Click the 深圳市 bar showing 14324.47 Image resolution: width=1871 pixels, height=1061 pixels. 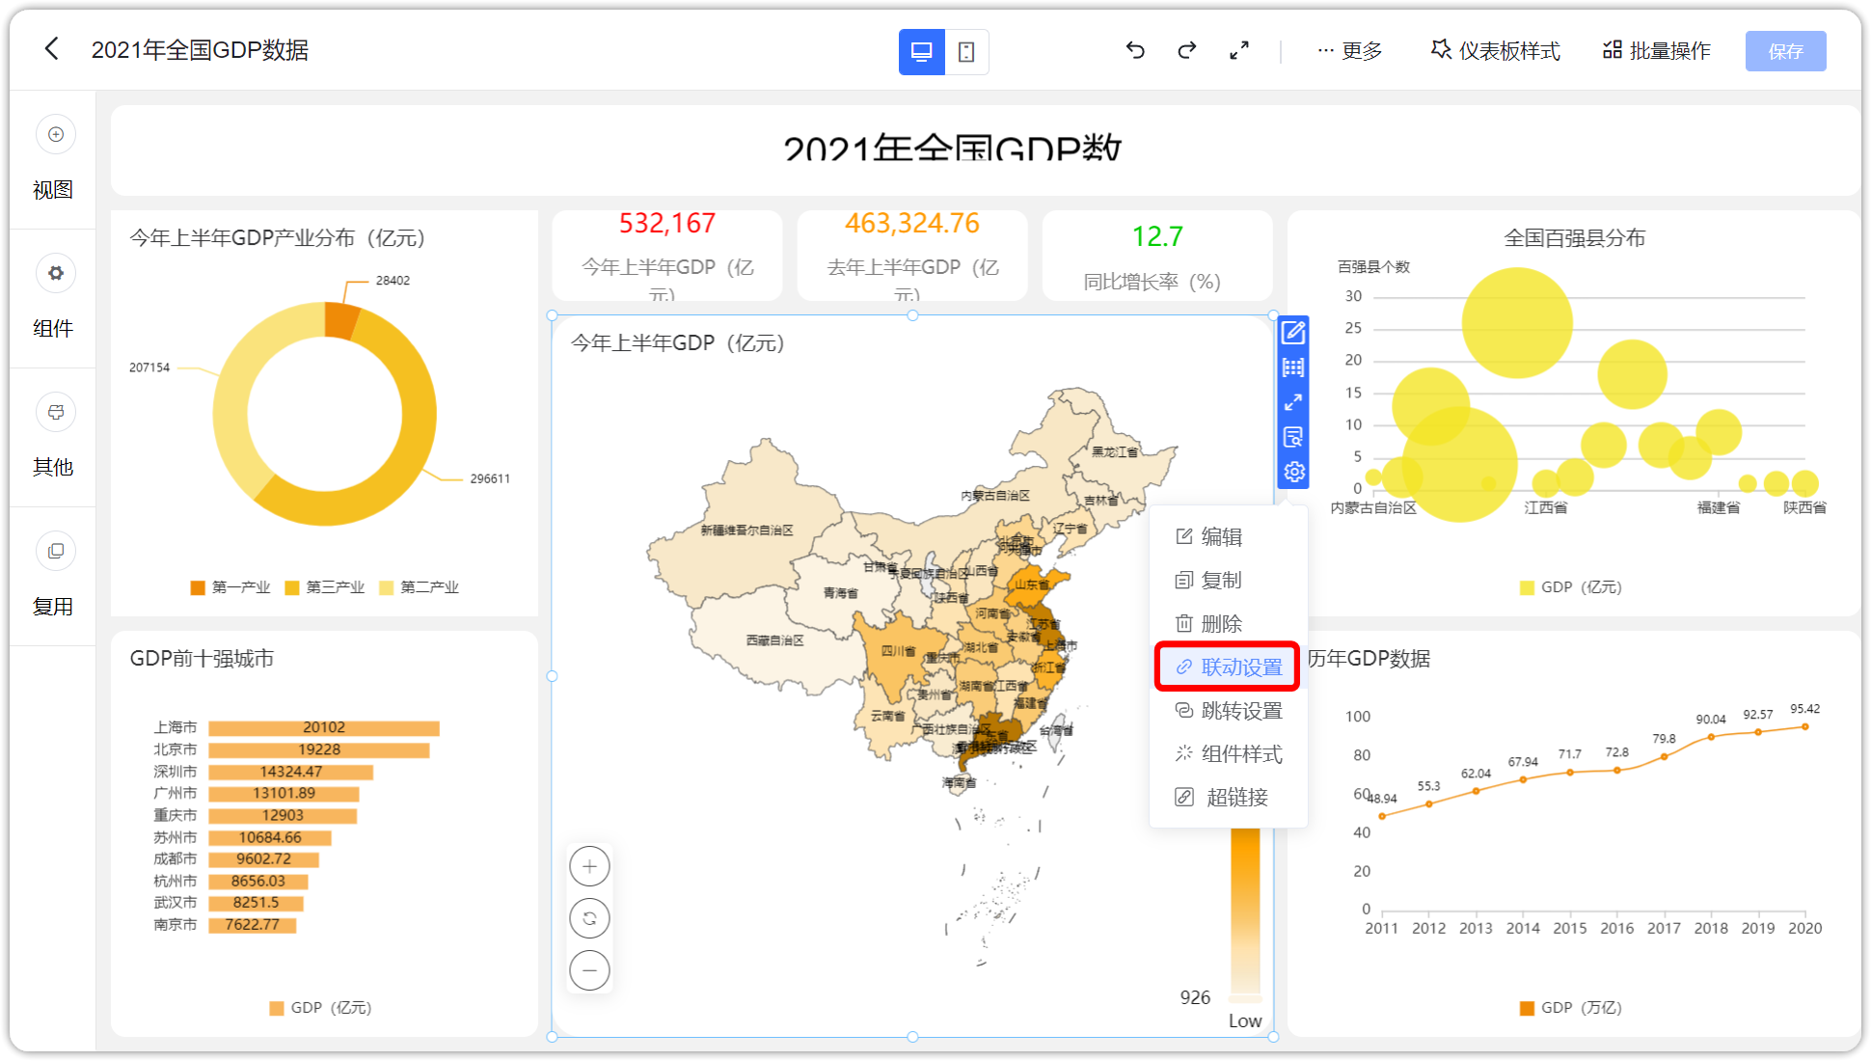[x=291, y=772]
